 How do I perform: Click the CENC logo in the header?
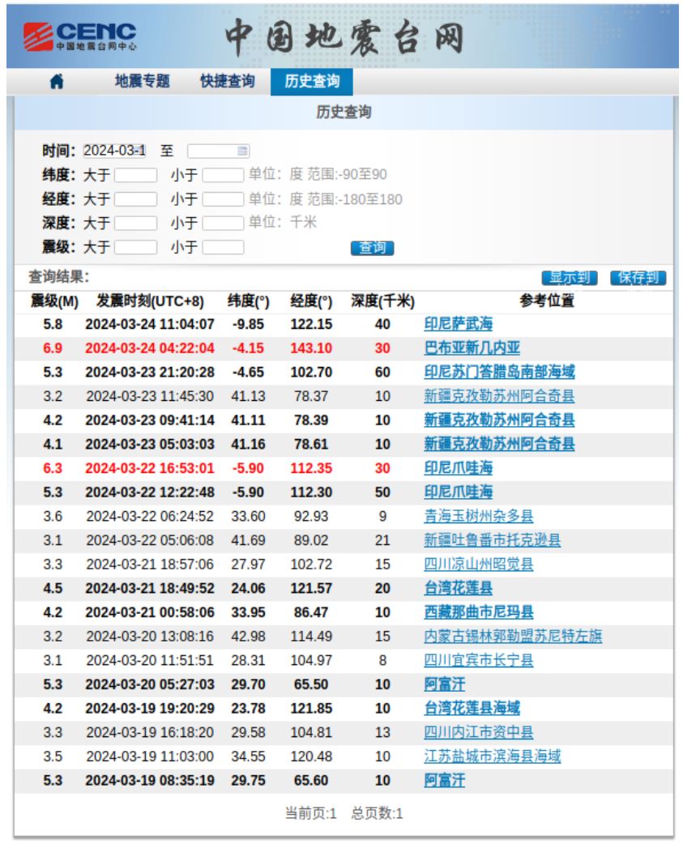pyautogui.click(x=79, y=36)
